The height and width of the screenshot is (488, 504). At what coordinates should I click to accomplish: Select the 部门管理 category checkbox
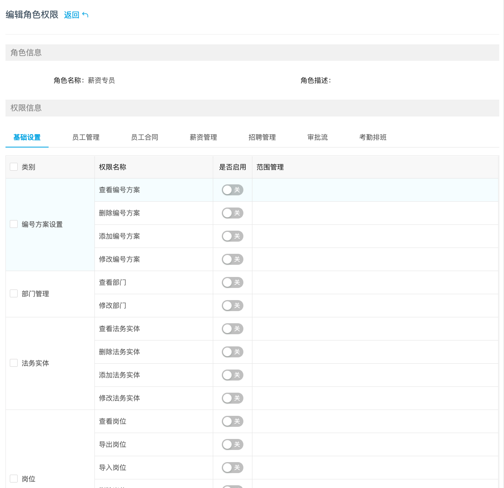(14, 293)
